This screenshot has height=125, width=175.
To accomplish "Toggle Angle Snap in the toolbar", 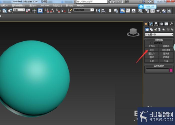I will click(52, 10).
